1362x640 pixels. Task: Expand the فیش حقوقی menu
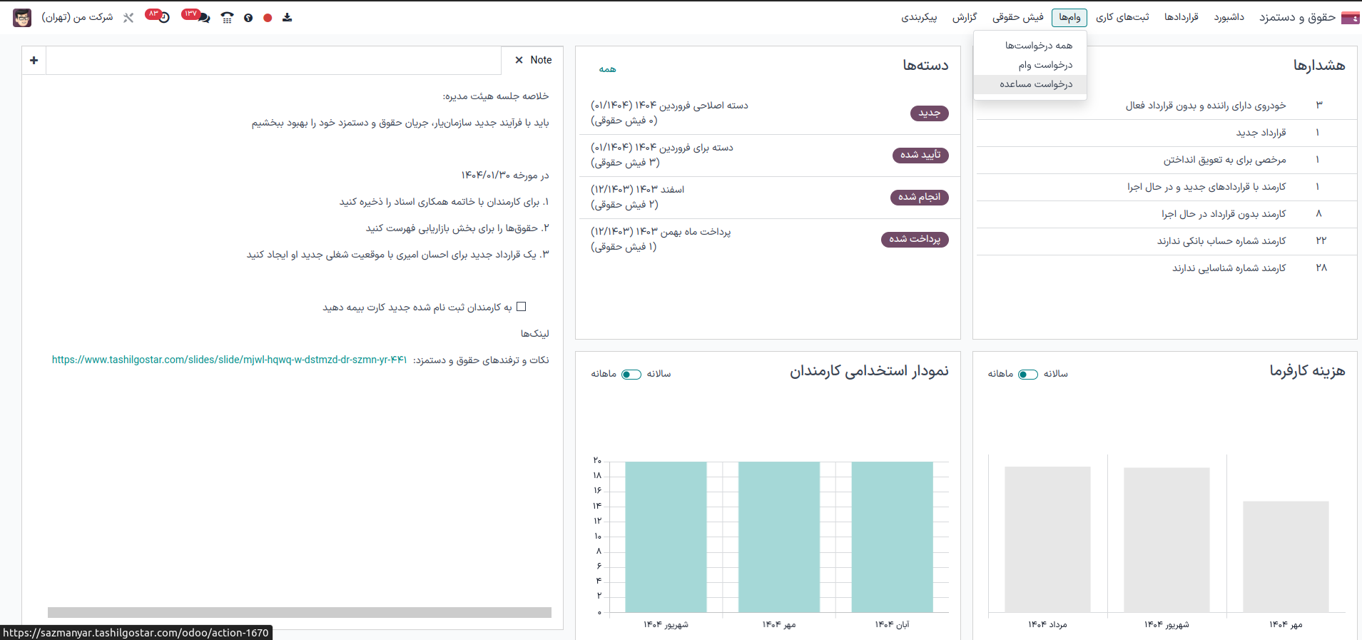[x=1017, y=17]
